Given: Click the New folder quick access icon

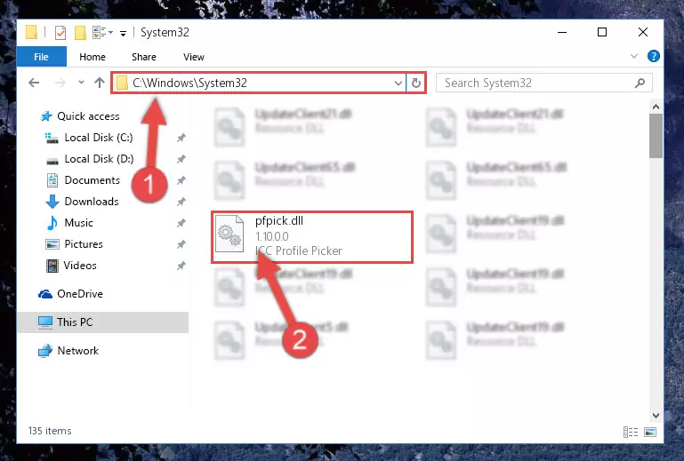Looking at the screenshot, I should click(80, 33).
